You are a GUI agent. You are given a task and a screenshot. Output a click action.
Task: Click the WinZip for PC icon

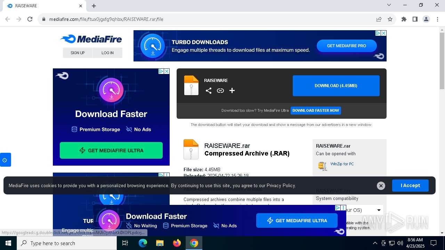323,166
